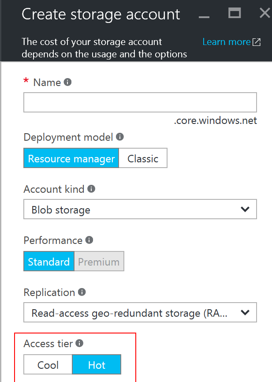Open the Replication info icon

pyautogui.click(x=82, y=292)
